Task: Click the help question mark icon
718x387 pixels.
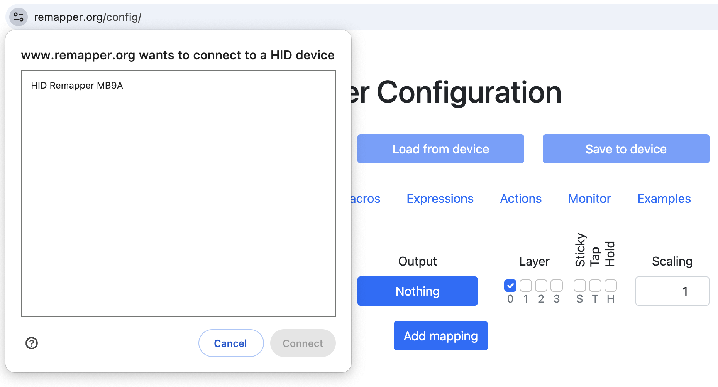Action: (32, 343)
